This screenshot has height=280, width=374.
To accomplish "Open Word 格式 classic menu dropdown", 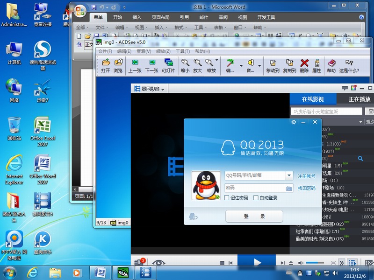I will click(x=180, y=28).
